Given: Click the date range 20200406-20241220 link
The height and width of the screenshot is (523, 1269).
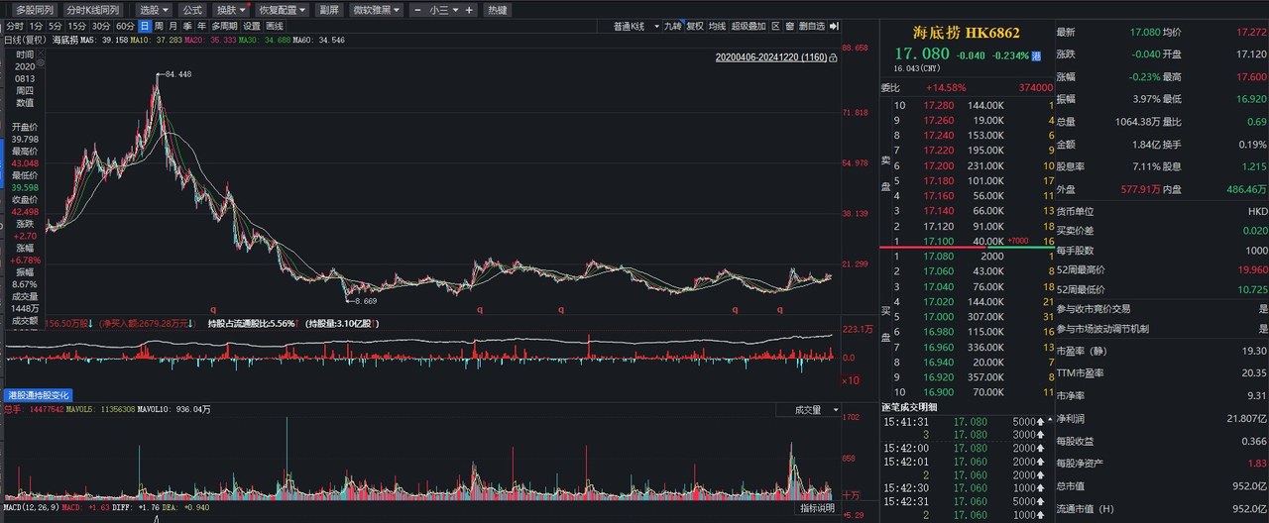Looking at the screenshot, I should (771, 57).
